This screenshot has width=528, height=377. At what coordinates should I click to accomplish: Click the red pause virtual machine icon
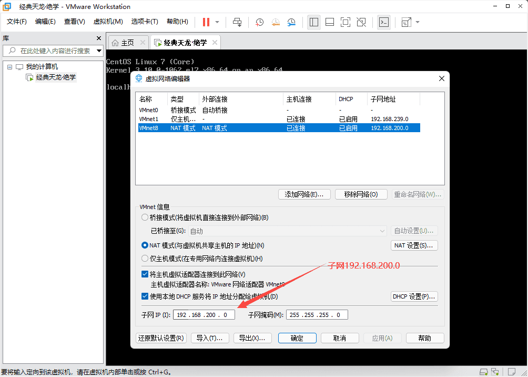click(x=206, y=22)
